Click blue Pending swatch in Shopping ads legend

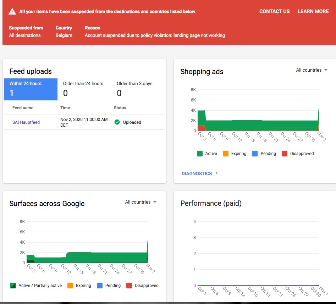[x=255, y=154]
